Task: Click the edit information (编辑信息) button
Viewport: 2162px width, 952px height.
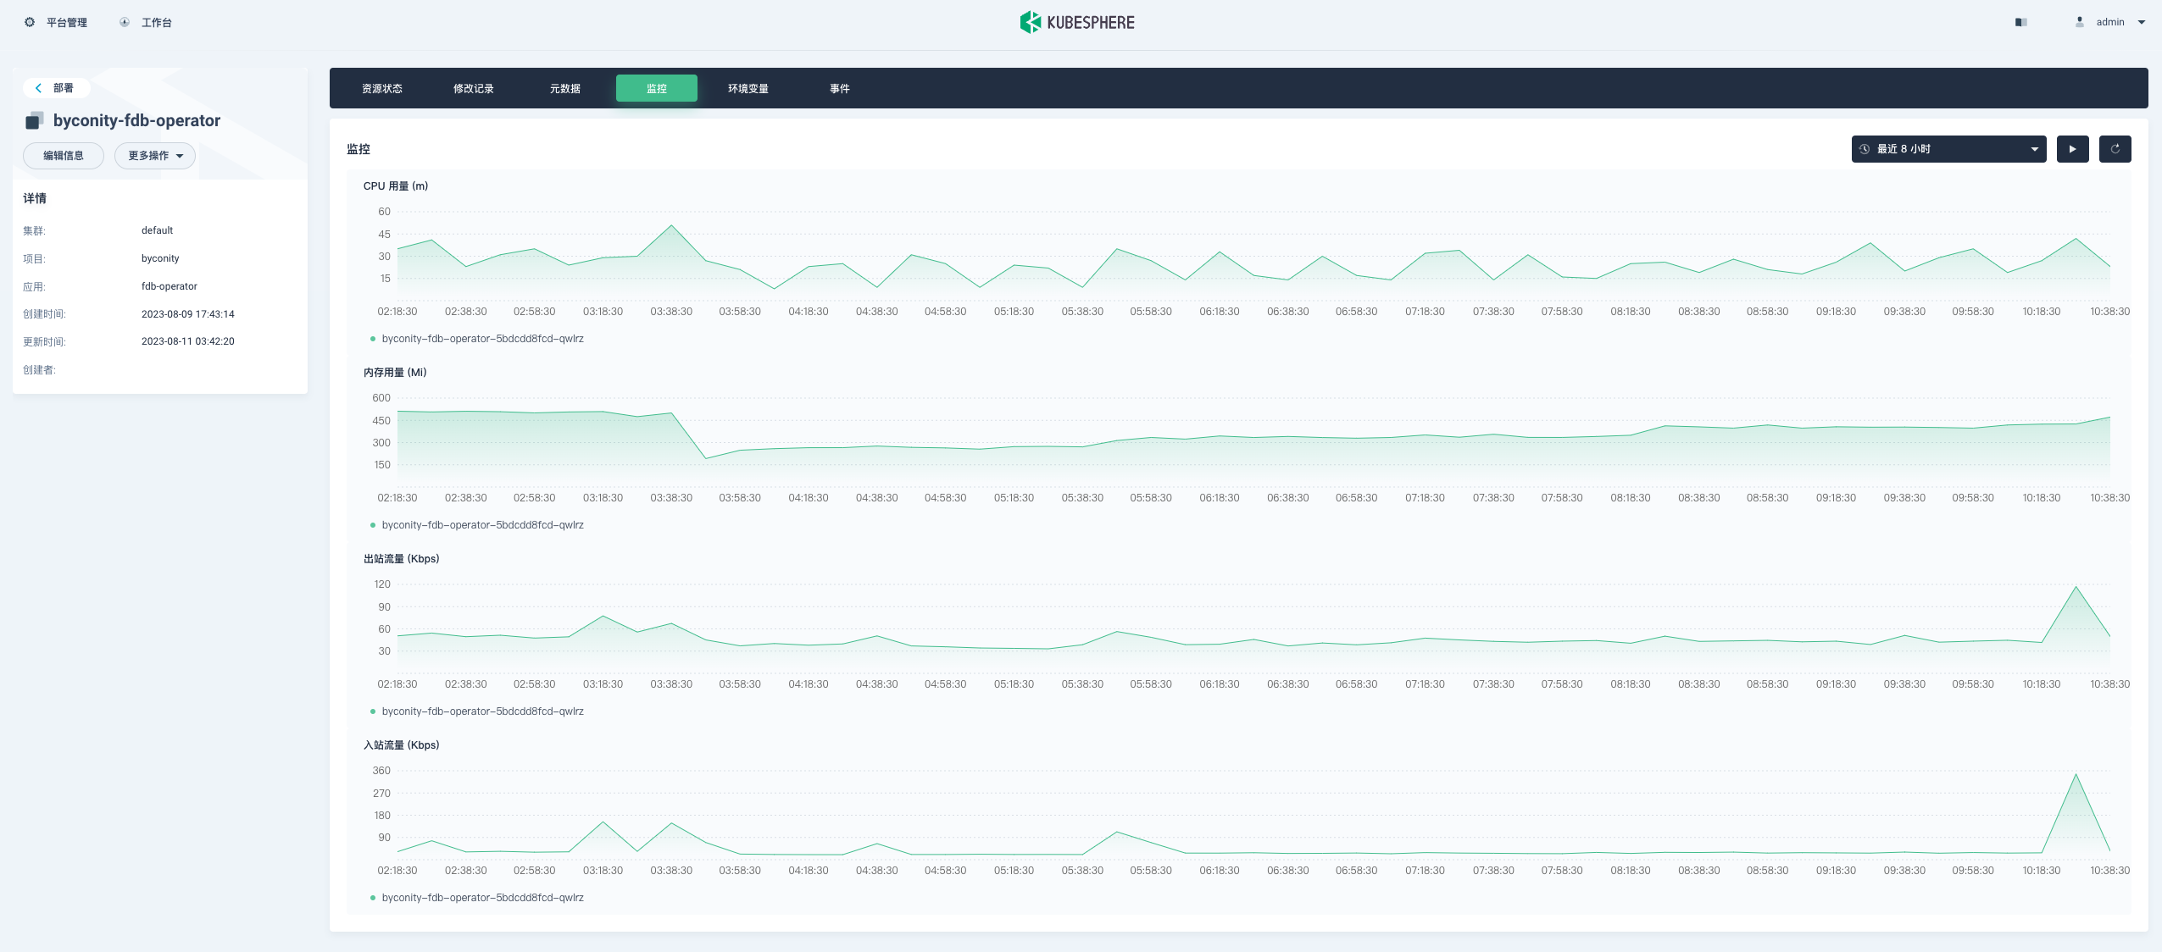Action: point(63,156)
